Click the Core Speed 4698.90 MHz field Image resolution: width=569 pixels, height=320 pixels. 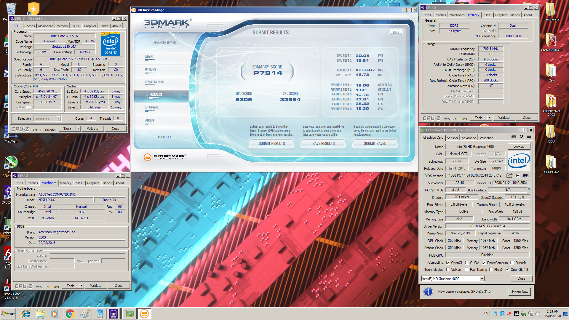[x=47, y=91]
